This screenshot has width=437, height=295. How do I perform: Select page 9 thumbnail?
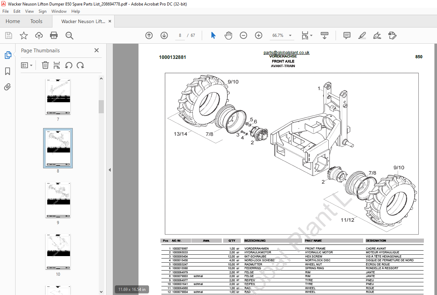[58, 200]
